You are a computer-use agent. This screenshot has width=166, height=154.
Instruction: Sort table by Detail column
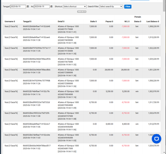[61, 21]
